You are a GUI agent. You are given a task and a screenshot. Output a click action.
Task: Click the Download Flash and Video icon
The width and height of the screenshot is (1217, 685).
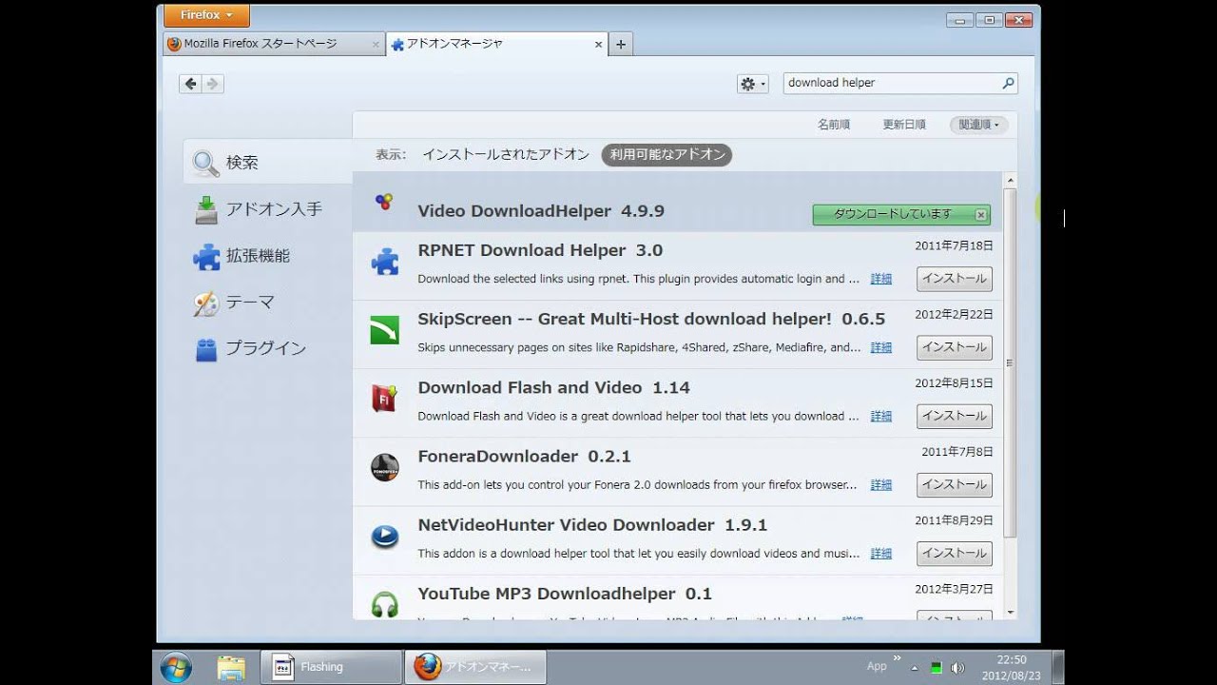(385, 399)
